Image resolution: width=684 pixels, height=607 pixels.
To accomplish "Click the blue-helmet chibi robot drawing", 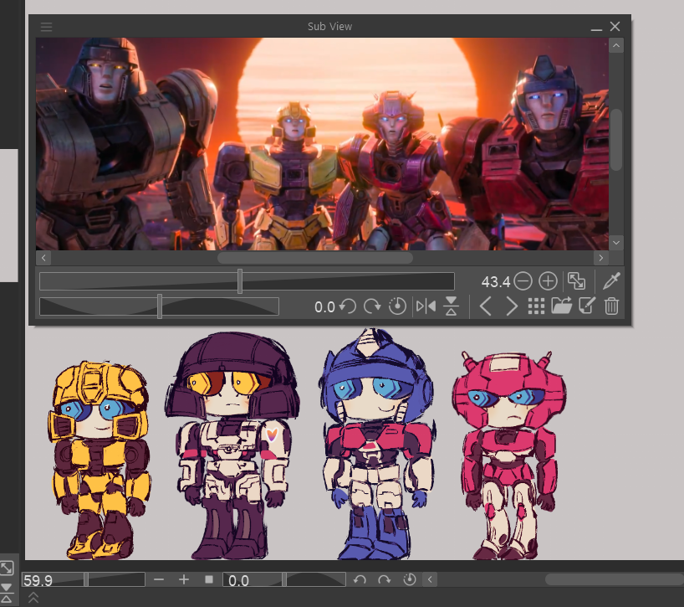I will point(378,444).
